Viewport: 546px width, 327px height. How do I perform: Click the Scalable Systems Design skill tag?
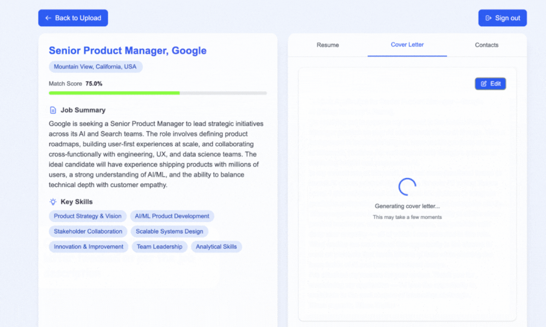coord(169,231)
